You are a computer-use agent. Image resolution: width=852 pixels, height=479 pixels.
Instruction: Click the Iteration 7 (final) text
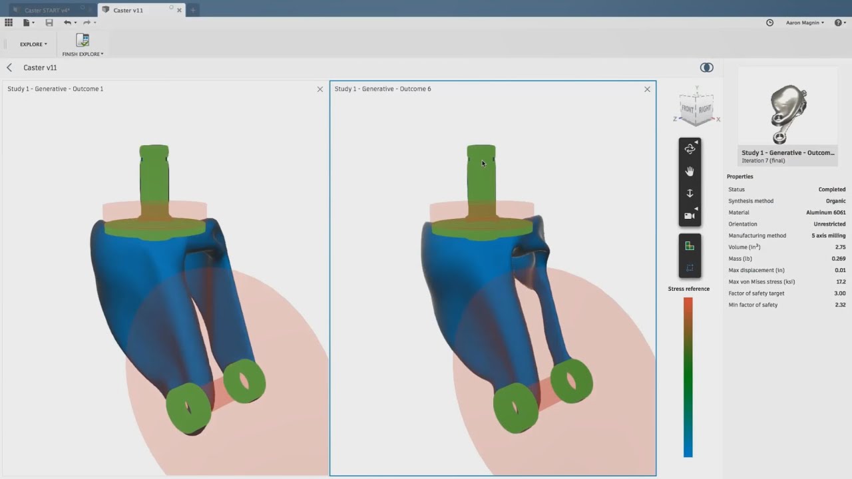(763, 161)
